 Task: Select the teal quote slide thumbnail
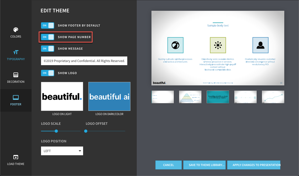click(x=218, y=97)
